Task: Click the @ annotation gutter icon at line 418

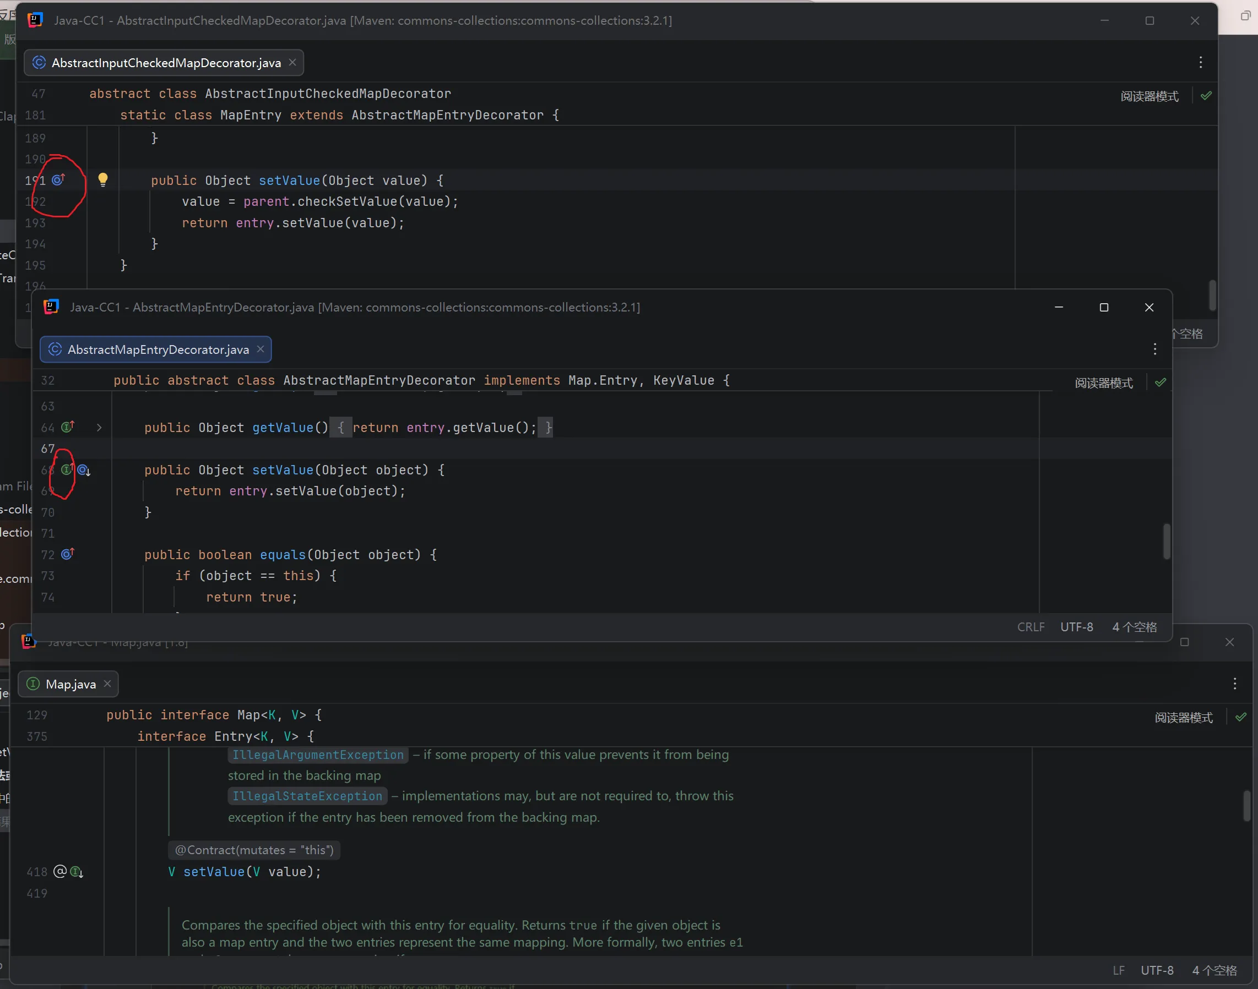Action: pos(59,871)
